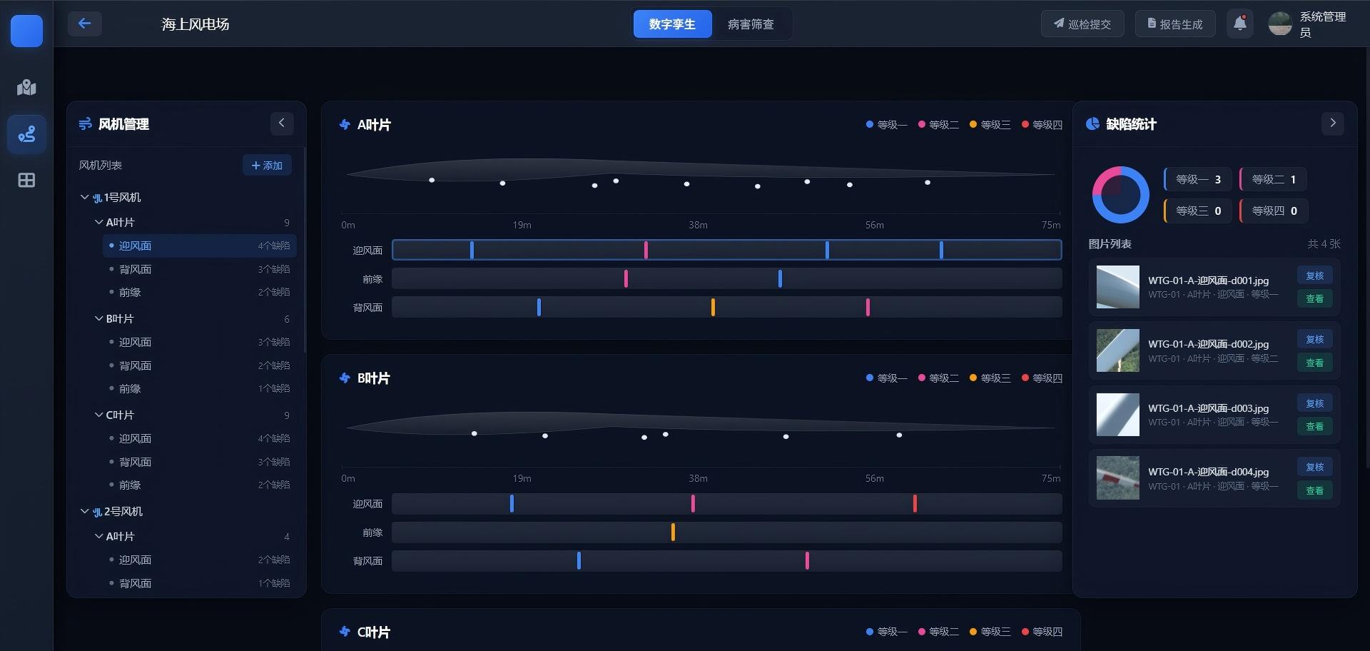The height and width of the screenshot is (651, 1370).
Task: Click the 添加 button in 风机列表
Action: pos(267,166)
